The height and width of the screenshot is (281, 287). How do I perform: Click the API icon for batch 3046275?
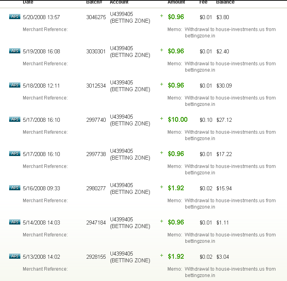point(14,16)
